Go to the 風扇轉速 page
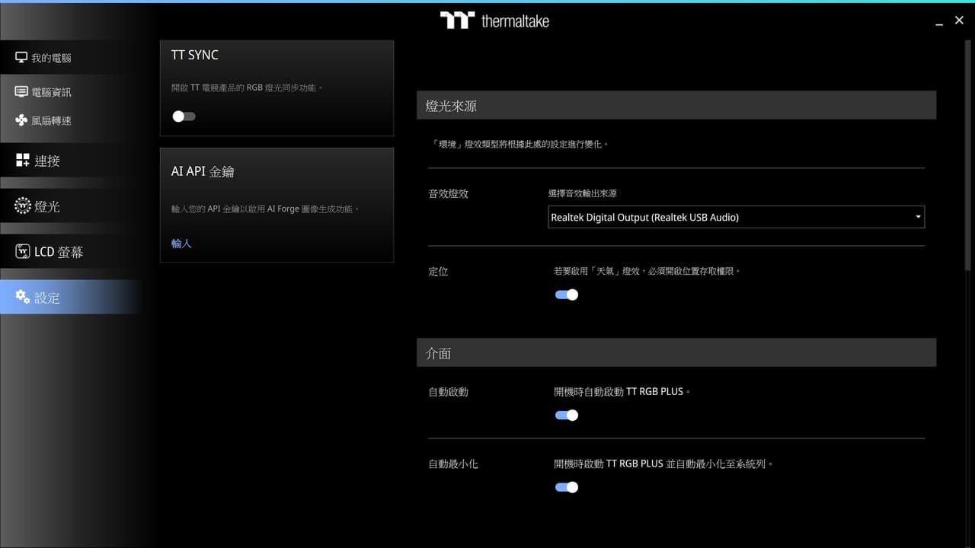975x548 pixels. [71, 120]
